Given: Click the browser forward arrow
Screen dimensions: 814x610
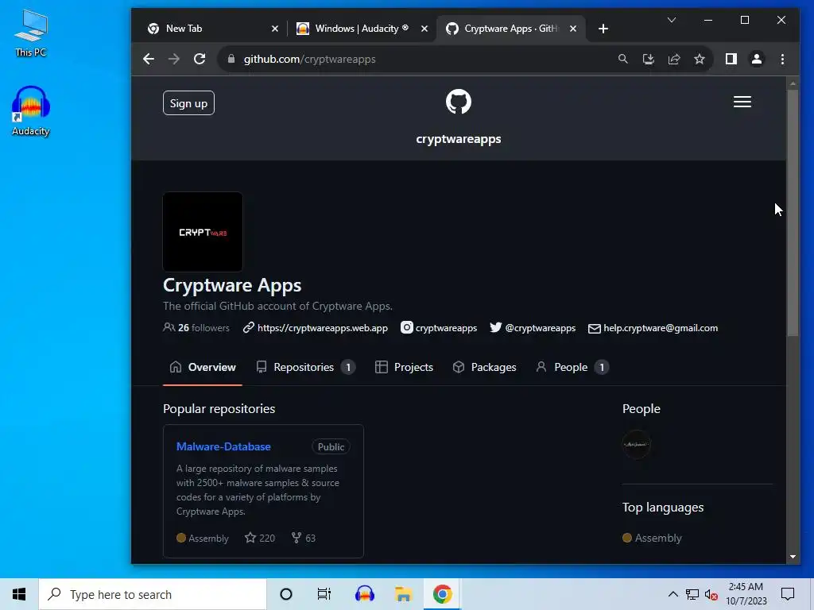Looking at the screenshot, I should [174, 59].
